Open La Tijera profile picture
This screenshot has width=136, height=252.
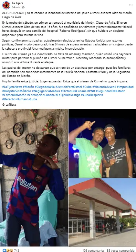click(x=6, y=5)
